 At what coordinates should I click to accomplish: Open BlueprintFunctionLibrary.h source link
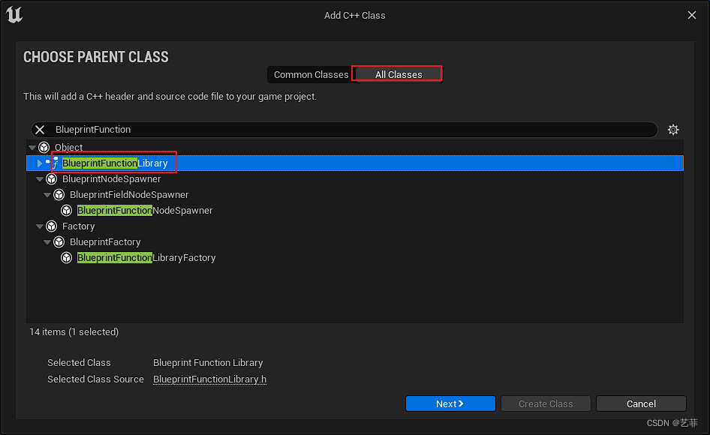coord(209,379)
